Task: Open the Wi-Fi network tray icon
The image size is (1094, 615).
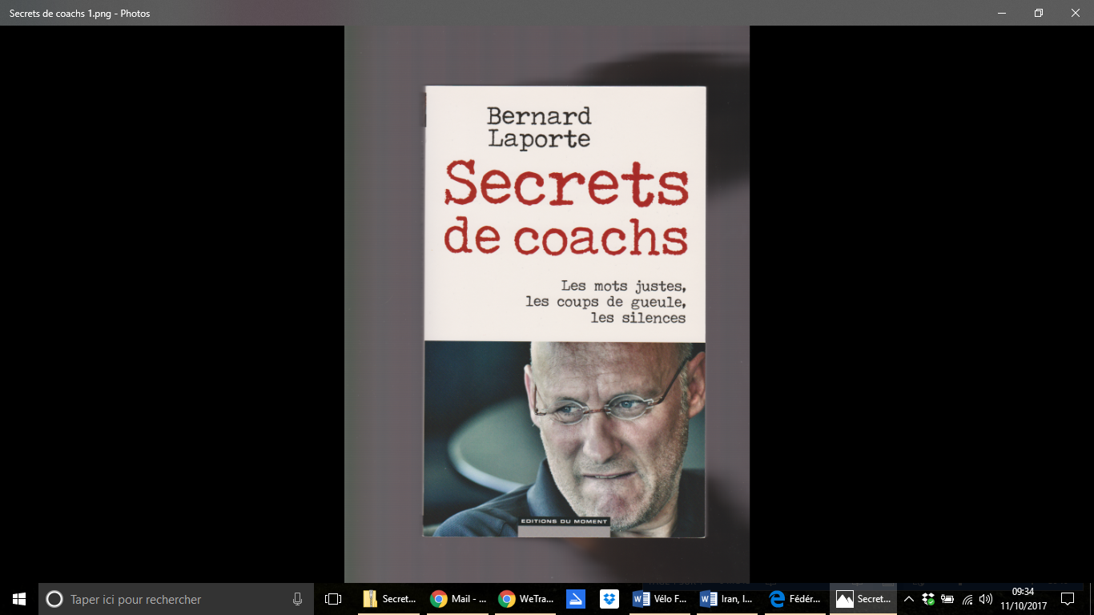Action: point(967,599)
